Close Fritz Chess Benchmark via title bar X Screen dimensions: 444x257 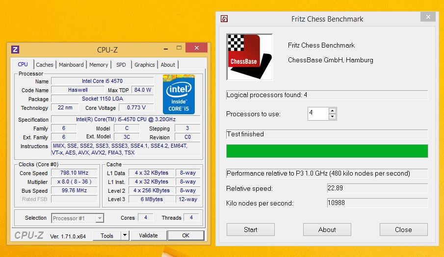click(x=428, y=17)
